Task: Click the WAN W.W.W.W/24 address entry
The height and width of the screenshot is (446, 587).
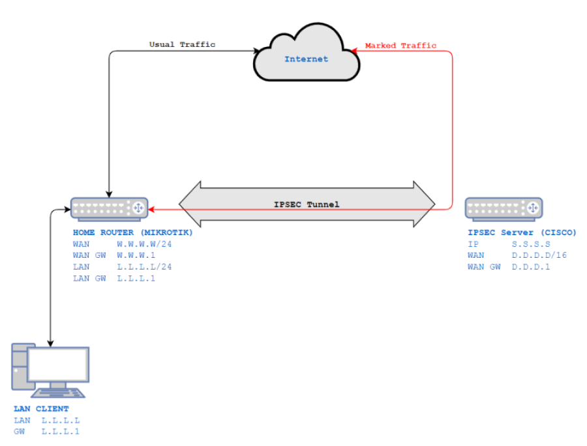Action: point(122,244)
